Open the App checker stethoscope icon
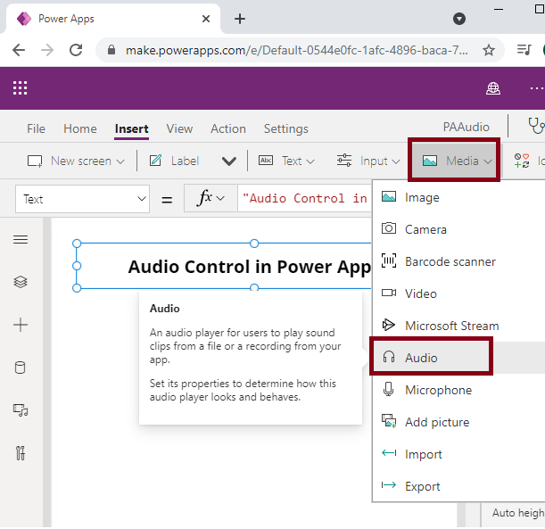The image size is (545, 529). [536, 126]
